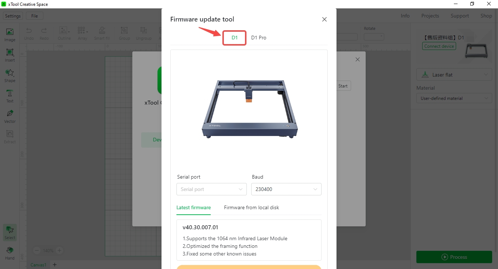Screen dimensions: 498x269
Task: Click firmware version v40.30.007.01 text
Action: [201, 227]
